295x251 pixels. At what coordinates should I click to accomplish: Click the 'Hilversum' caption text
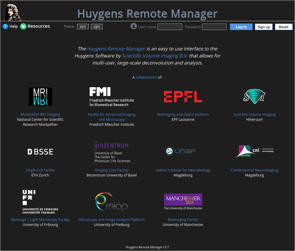coord(254,120)
